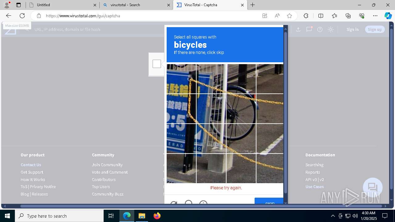Viewport: 395px width, 222px height.
Task: Open the Use Cases link
Action: [x=314, y=187]
